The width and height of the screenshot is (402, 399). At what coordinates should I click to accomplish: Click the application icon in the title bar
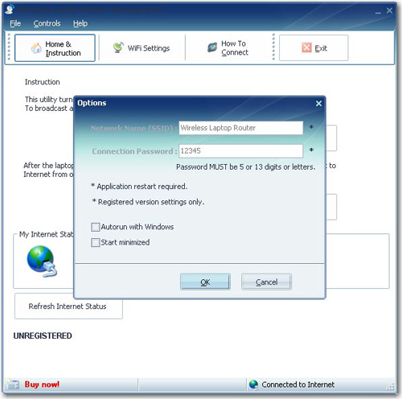[x=10, y=10]
